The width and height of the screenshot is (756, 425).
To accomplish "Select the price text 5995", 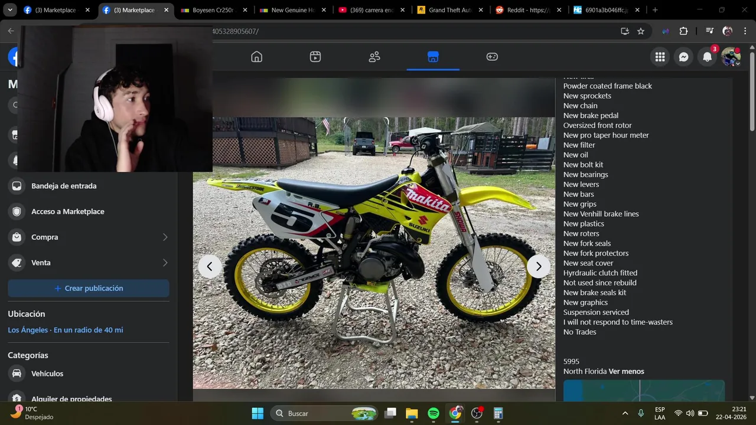I will pyautogui.click(x=571, y=361).
